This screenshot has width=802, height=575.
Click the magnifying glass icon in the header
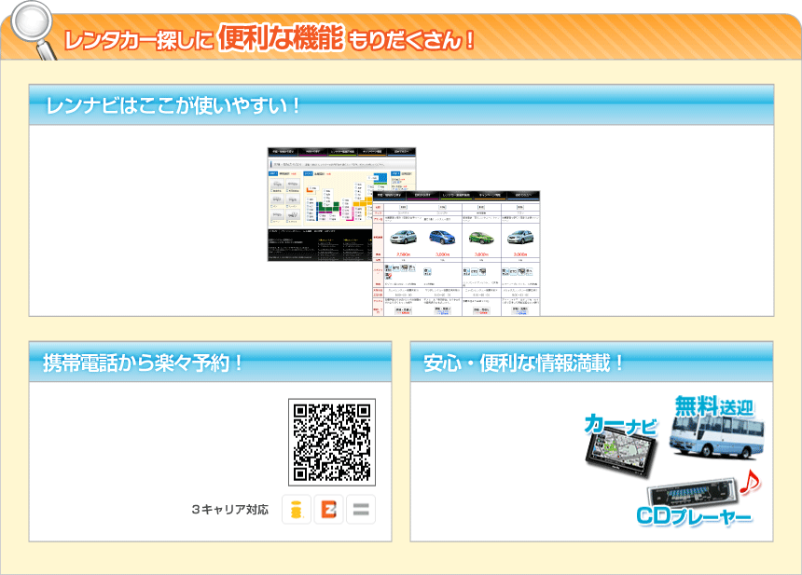[x=34, y=30]
